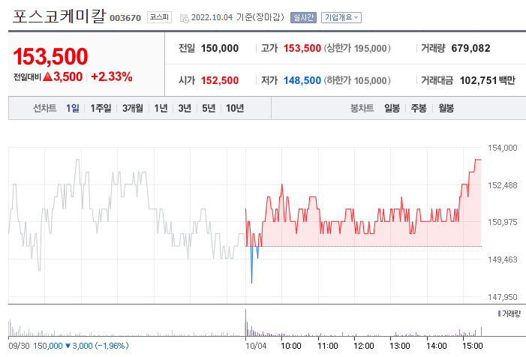Click the 10:00 time axis label
The height and width of the screenshot is (357, 526).
pos(291,346)
